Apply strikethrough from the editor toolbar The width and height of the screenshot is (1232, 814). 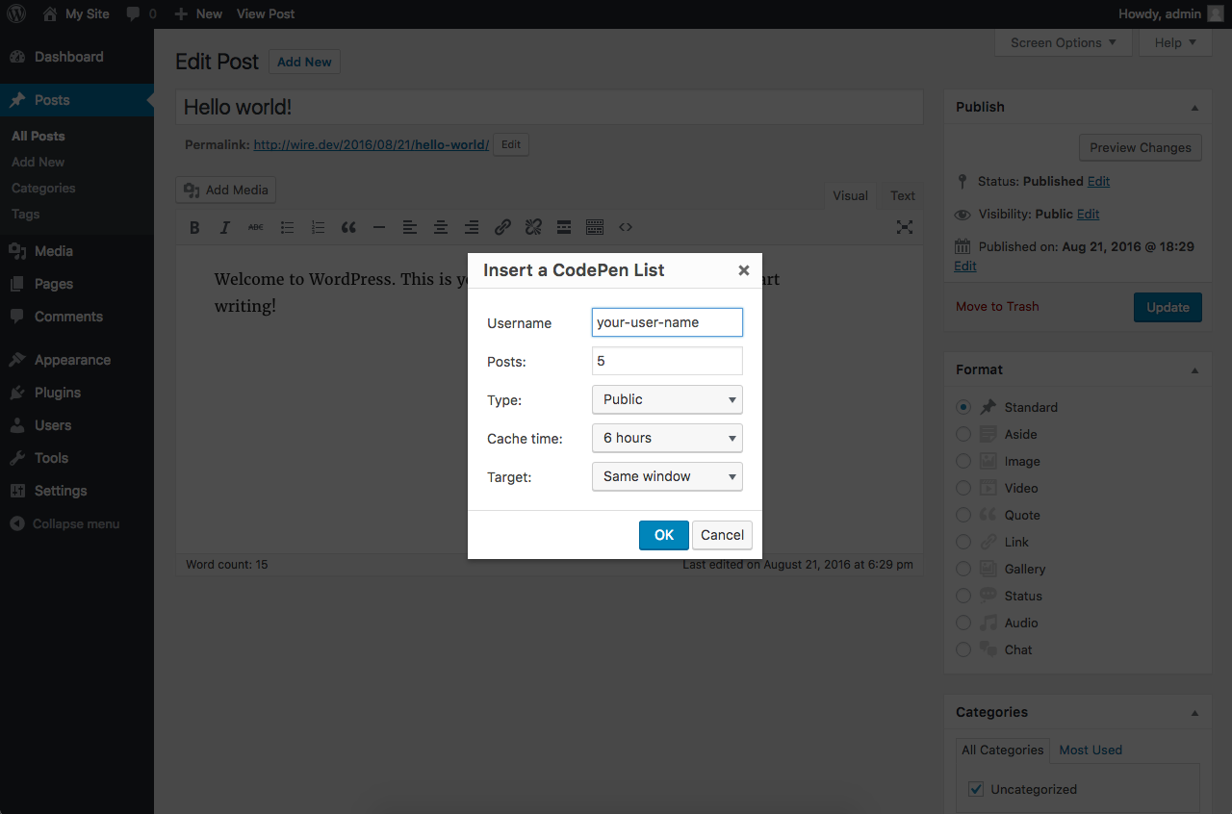point(255,227)
